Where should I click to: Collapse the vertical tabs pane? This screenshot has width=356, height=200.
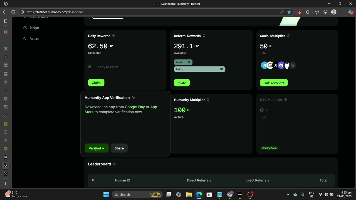[x=5, y=21]
